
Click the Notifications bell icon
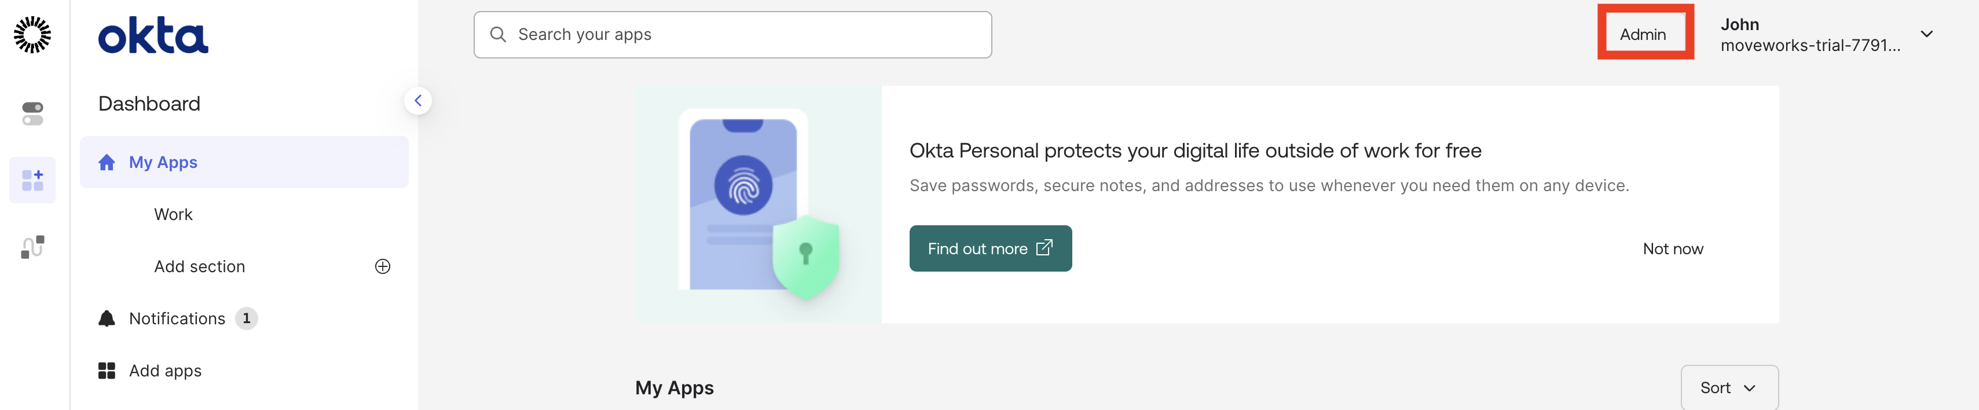[107, 319]
